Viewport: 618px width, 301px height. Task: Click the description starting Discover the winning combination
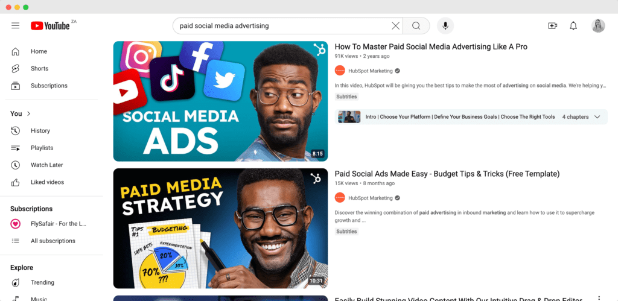pos(465,217)
